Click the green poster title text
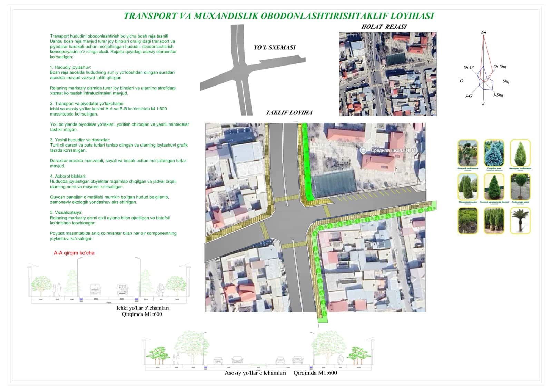Image resolution: width=552 pixels, height=390 pixels. (x=279, y=16)
